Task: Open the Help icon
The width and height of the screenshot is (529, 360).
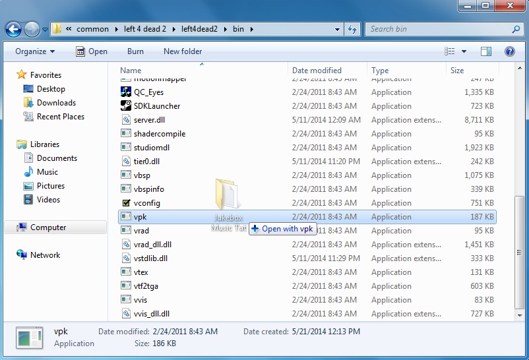Action: (x=509, y=51)
